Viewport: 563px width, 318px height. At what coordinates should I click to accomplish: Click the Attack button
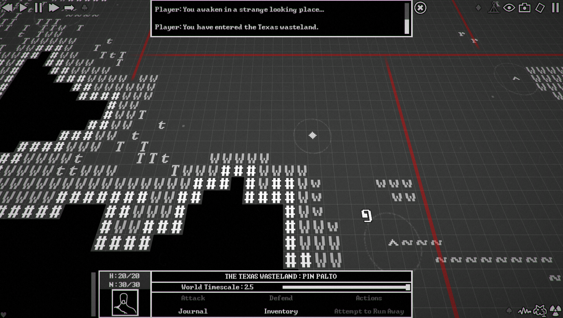pos(193,298)
